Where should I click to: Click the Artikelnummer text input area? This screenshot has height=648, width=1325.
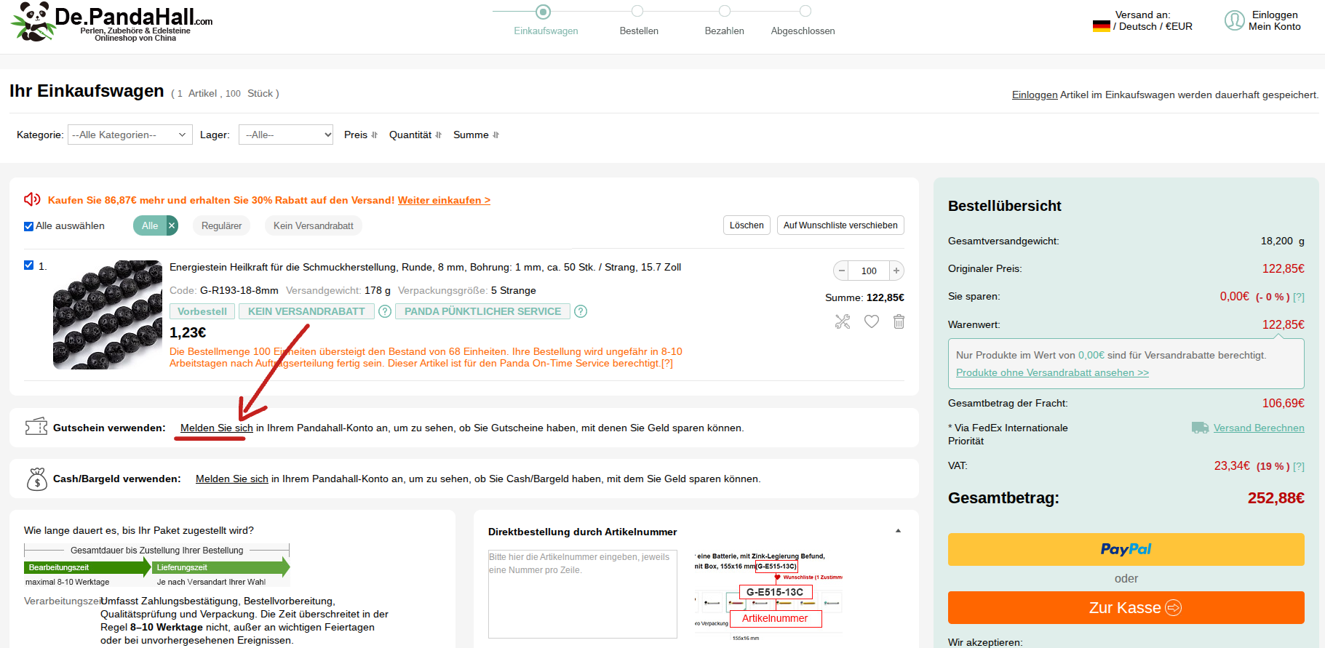pos(582,593)
